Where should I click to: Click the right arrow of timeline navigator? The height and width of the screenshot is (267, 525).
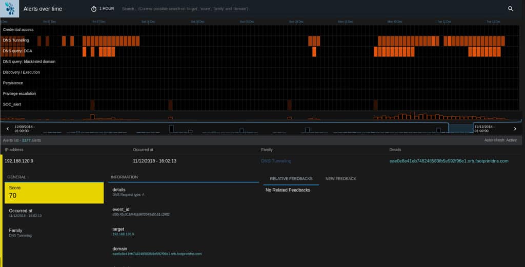(x=515, y=129)
